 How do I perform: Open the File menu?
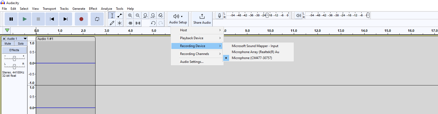click(5, 8)
